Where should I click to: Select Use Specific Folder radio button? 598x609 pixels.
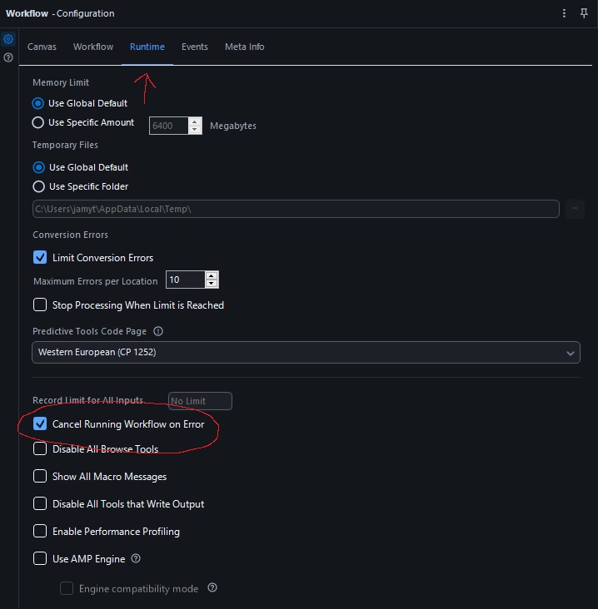[38, 186]
